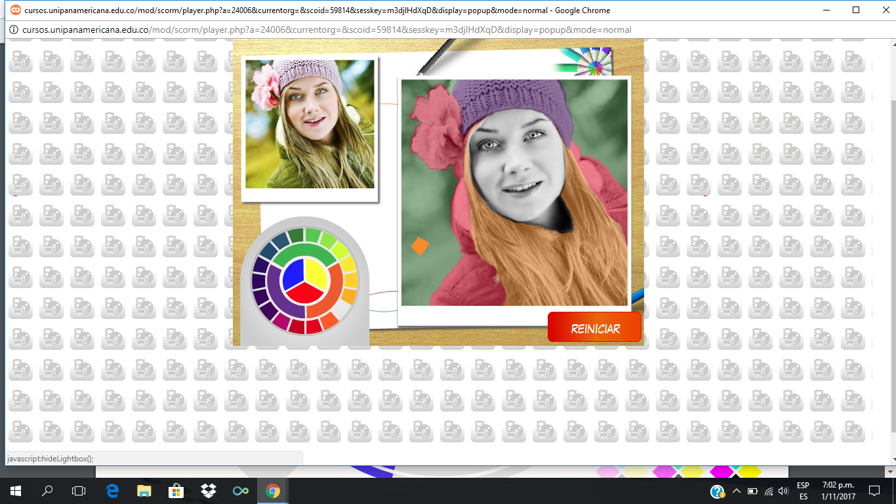Pick the blue primary color in wheel center
896x504 pixels.
293,273
